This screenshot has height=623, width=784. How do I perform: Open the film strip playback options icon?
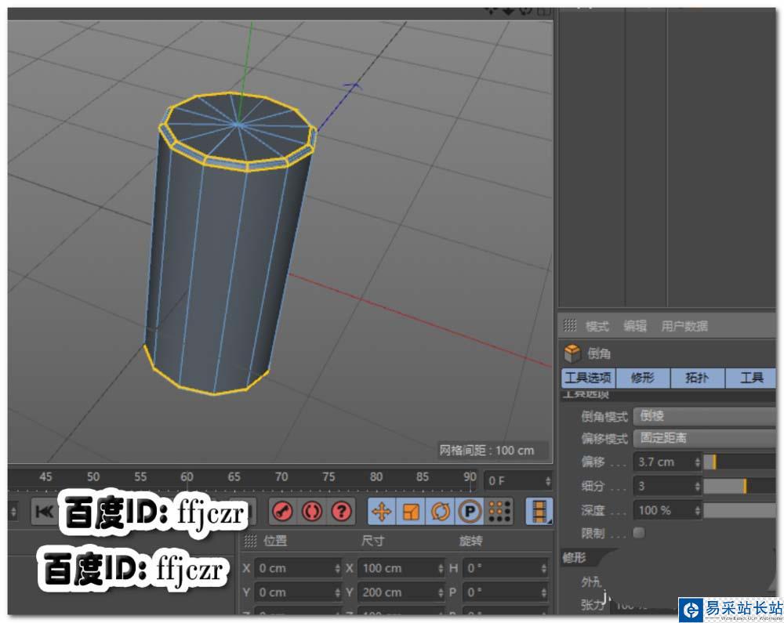[x=539, y=512]
